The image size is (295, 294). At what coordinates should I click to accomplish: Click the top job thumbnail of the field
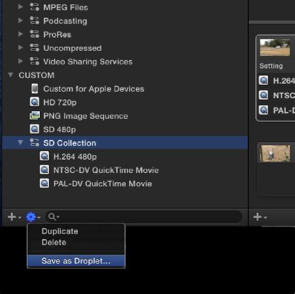275,47
